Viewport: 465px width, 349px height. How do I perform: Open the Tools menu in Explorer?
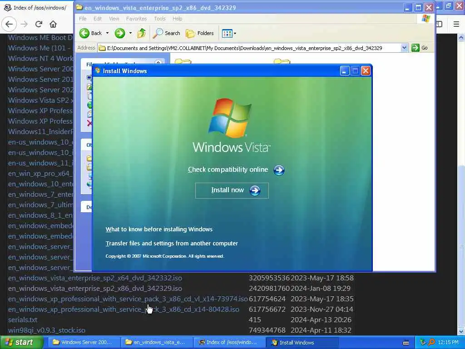point(160,19)
